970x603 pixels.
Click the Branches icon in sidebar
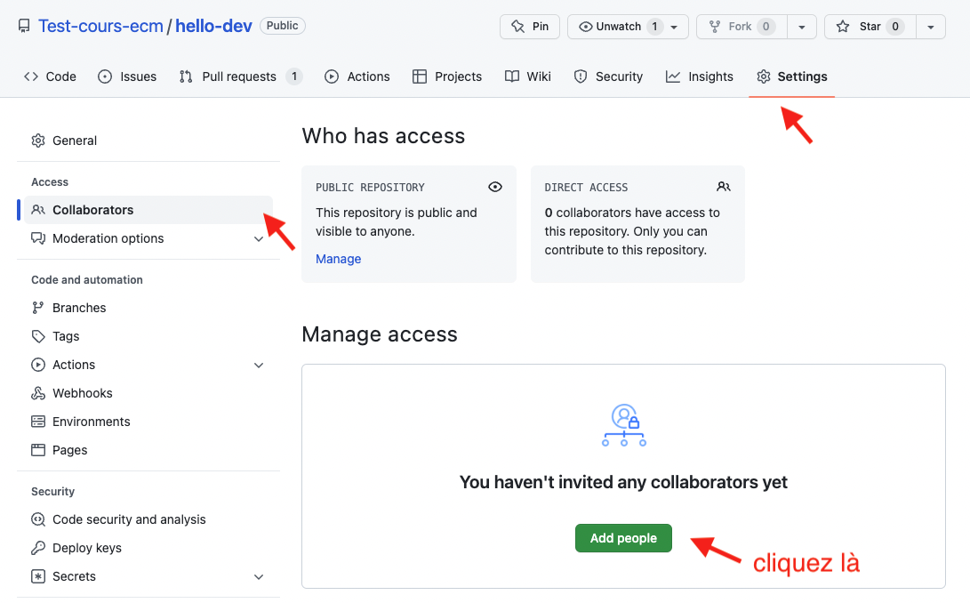point(38,308)
